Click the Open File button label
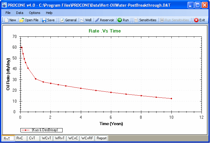Viewport: 210px width, 143px height. pos(32,20)
